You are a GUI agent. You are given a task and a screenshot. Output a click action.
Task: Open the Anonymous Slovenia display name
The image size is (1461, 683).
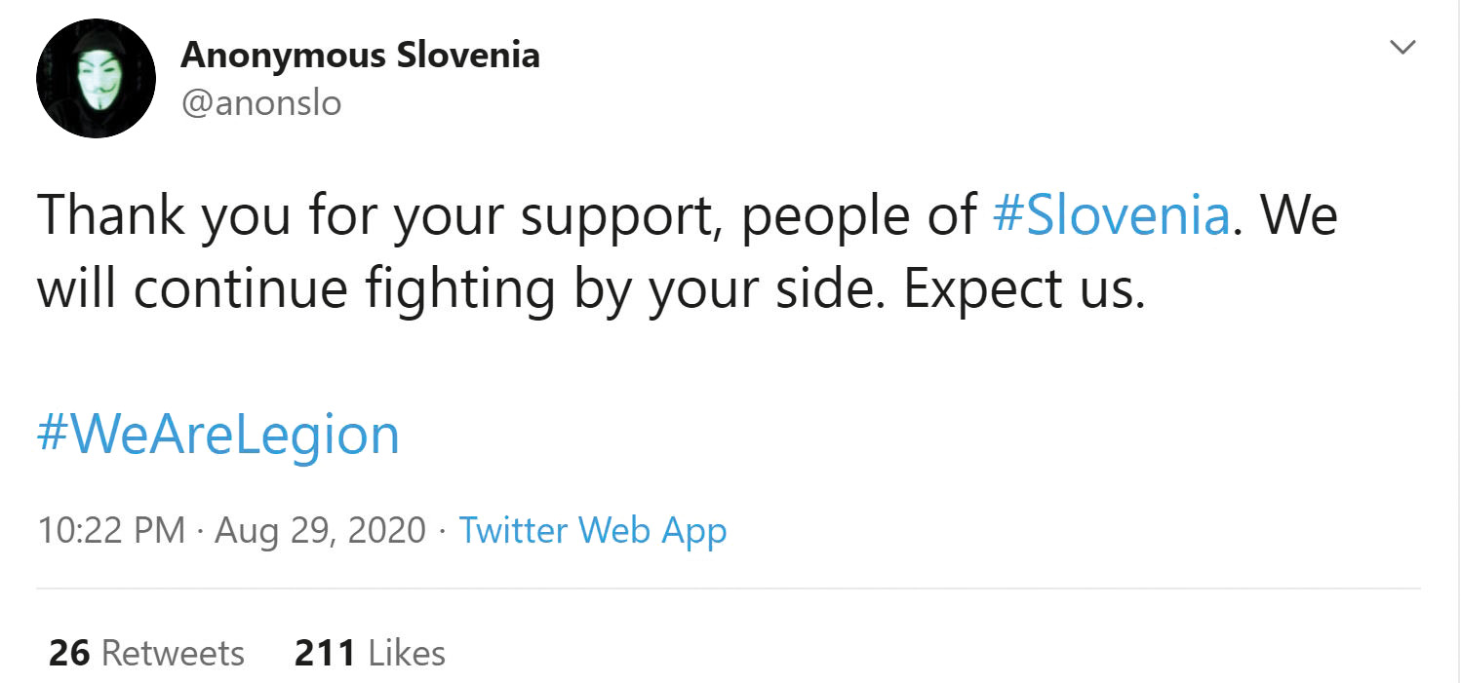(360, 55)
